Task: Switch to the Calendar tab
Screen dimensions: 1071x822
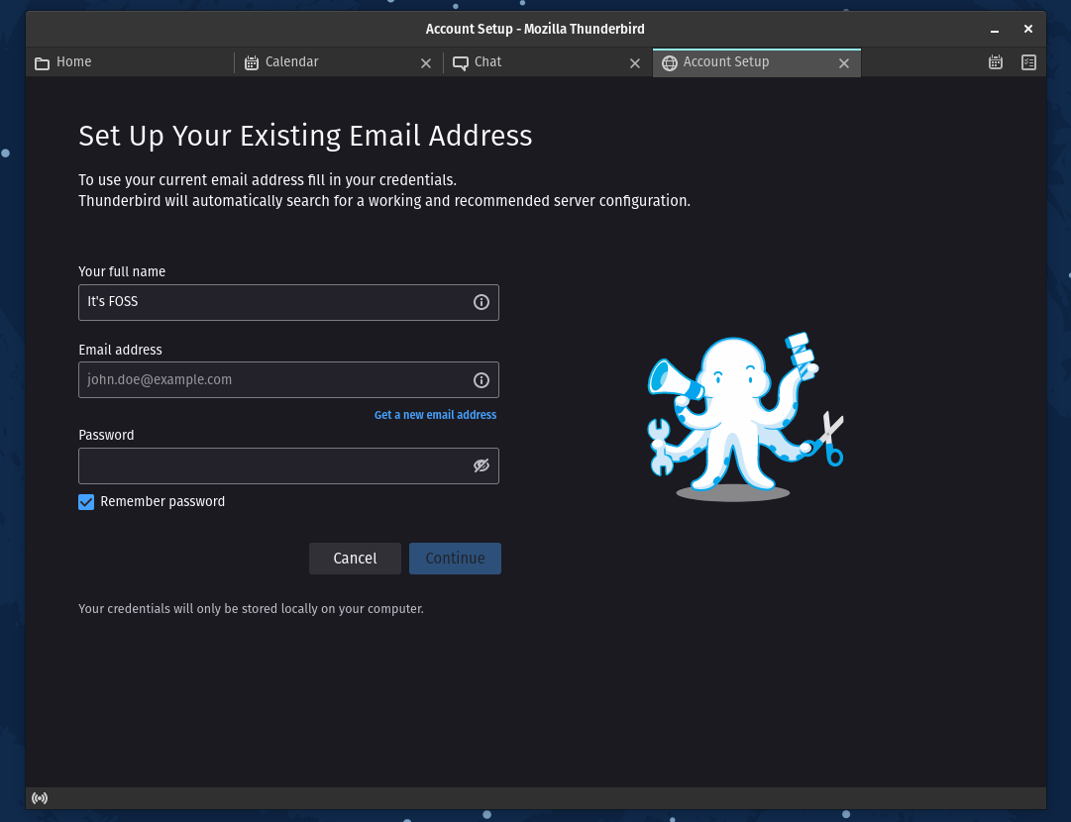Action: pyautogui.click(x=327, y=62)
